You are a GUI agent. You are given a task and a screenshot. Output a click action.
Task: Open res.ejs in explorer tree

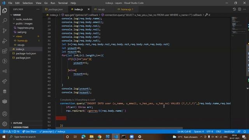(x=21, y=45)
